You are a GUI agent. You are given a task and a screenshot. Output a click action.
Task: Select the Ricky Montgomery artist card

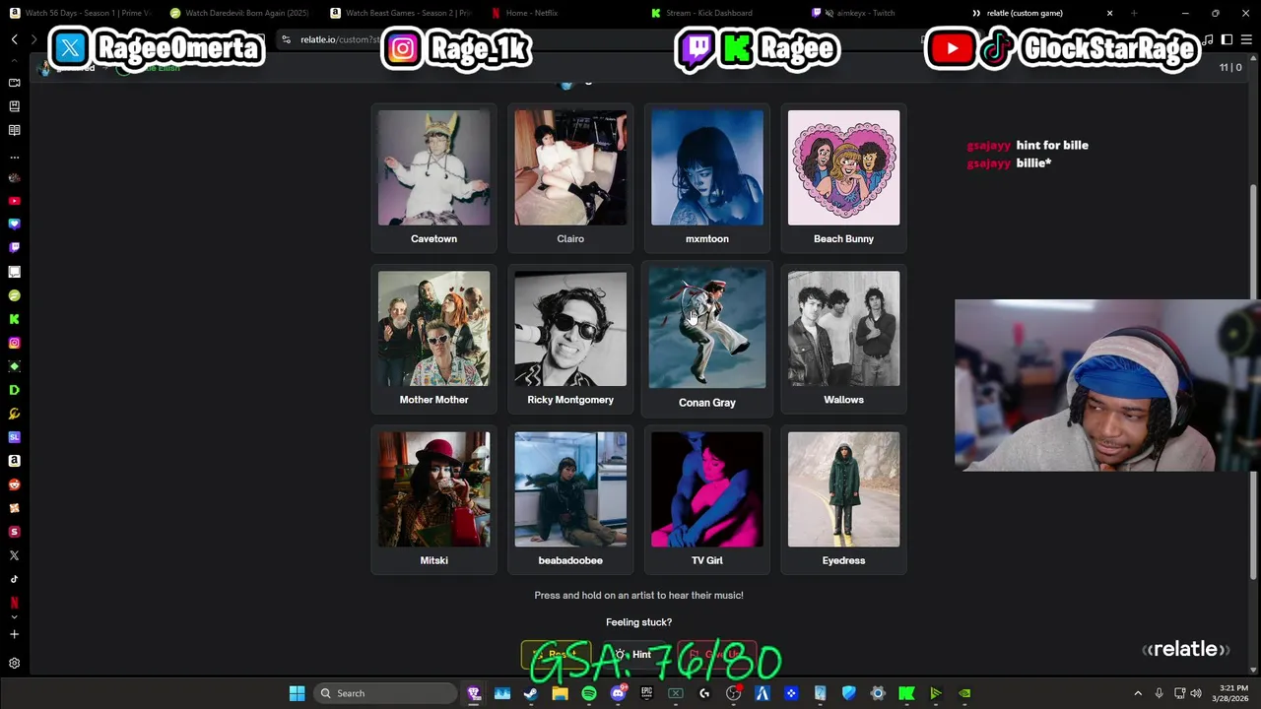570,339
